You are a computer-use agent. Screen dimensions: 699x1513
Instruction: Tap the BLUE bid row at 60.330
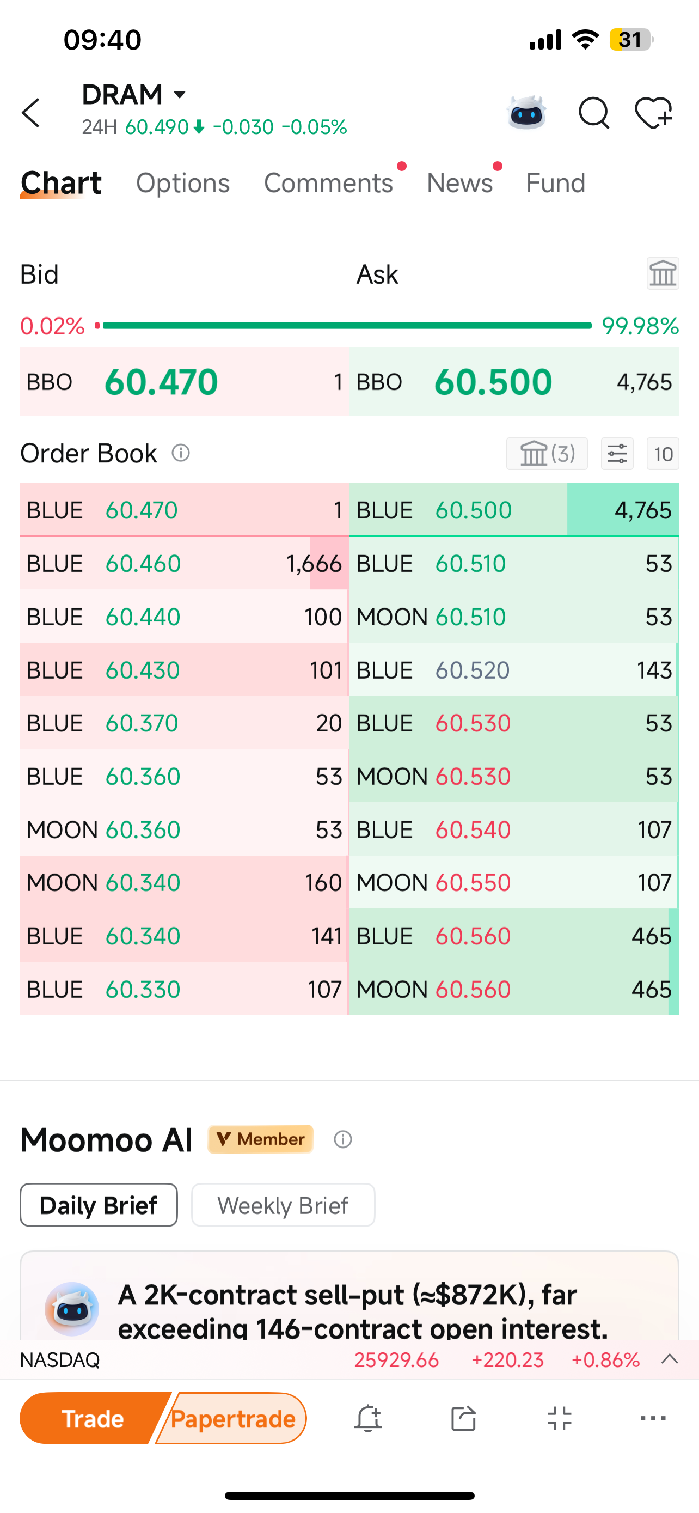[x=185, y=989]
